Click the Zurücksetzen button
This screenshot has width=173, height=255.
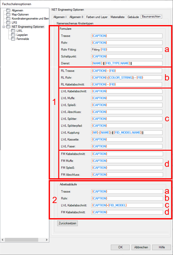(x=68, y=223)
